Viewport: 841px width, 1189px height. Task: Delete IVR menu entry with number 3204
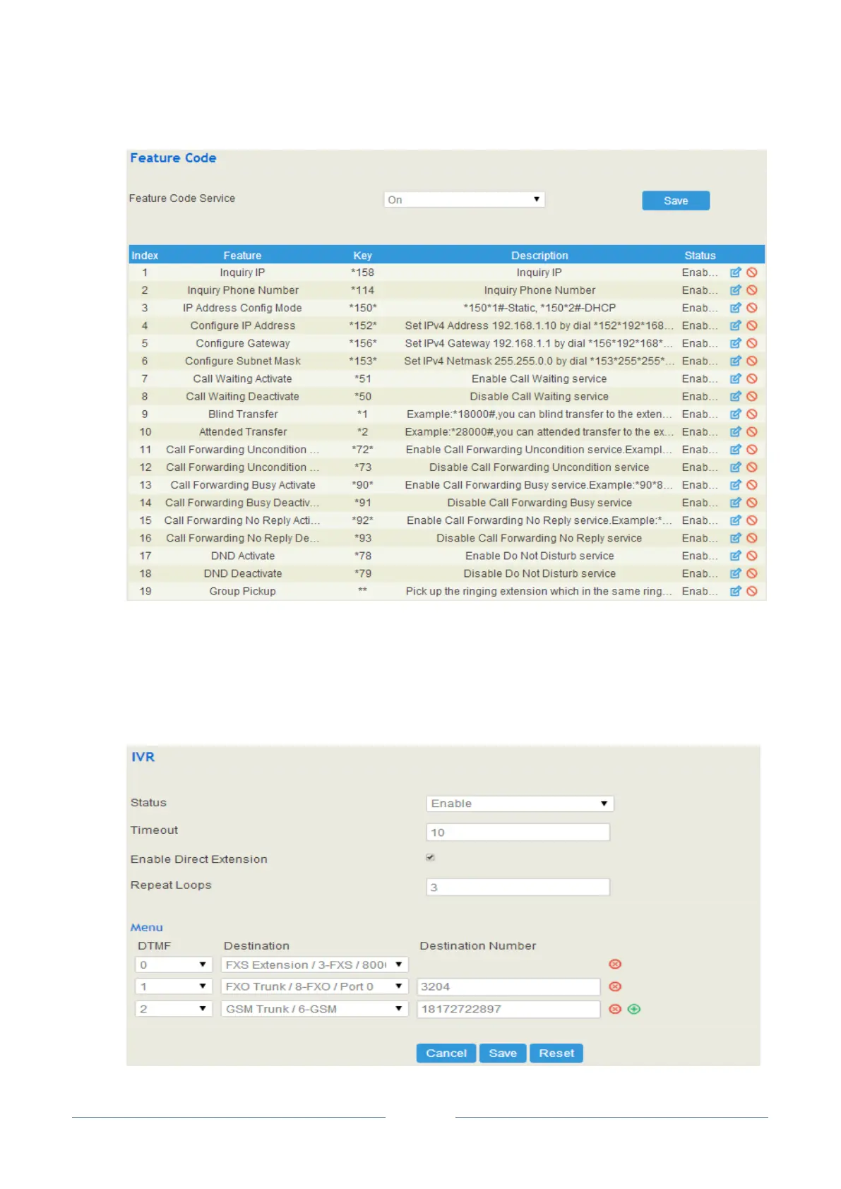[615, 986]
